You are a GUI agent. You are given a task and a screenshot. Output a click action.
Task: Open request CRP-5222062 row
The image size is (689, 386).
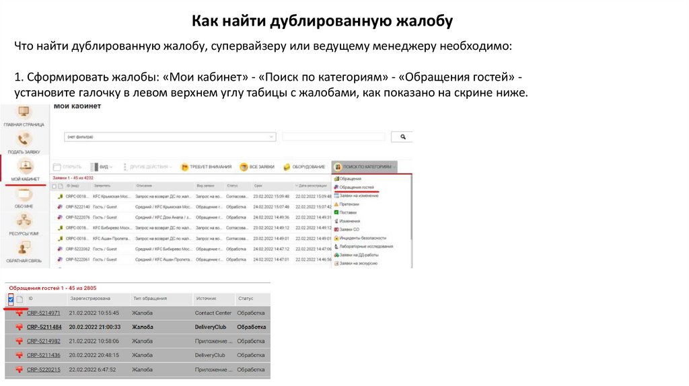(192, 249)
